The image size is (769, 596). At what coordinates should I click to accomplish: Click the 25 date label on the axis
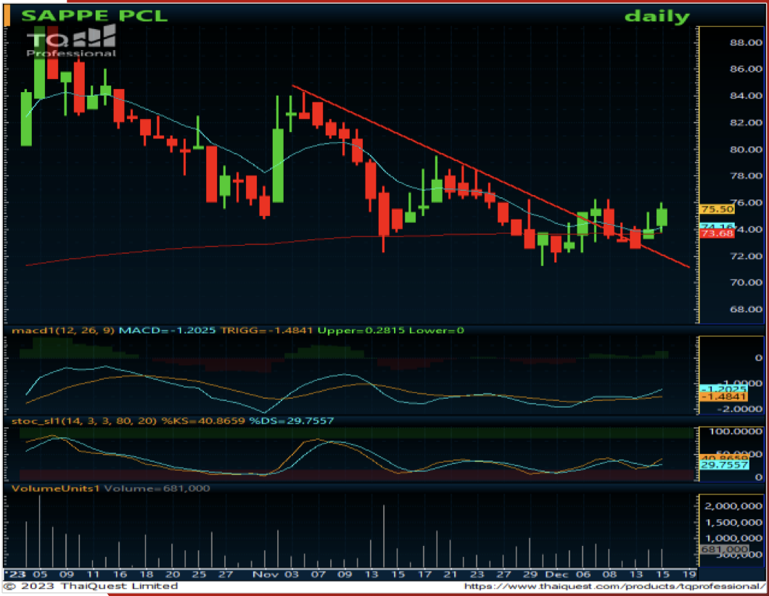[199, 574]
